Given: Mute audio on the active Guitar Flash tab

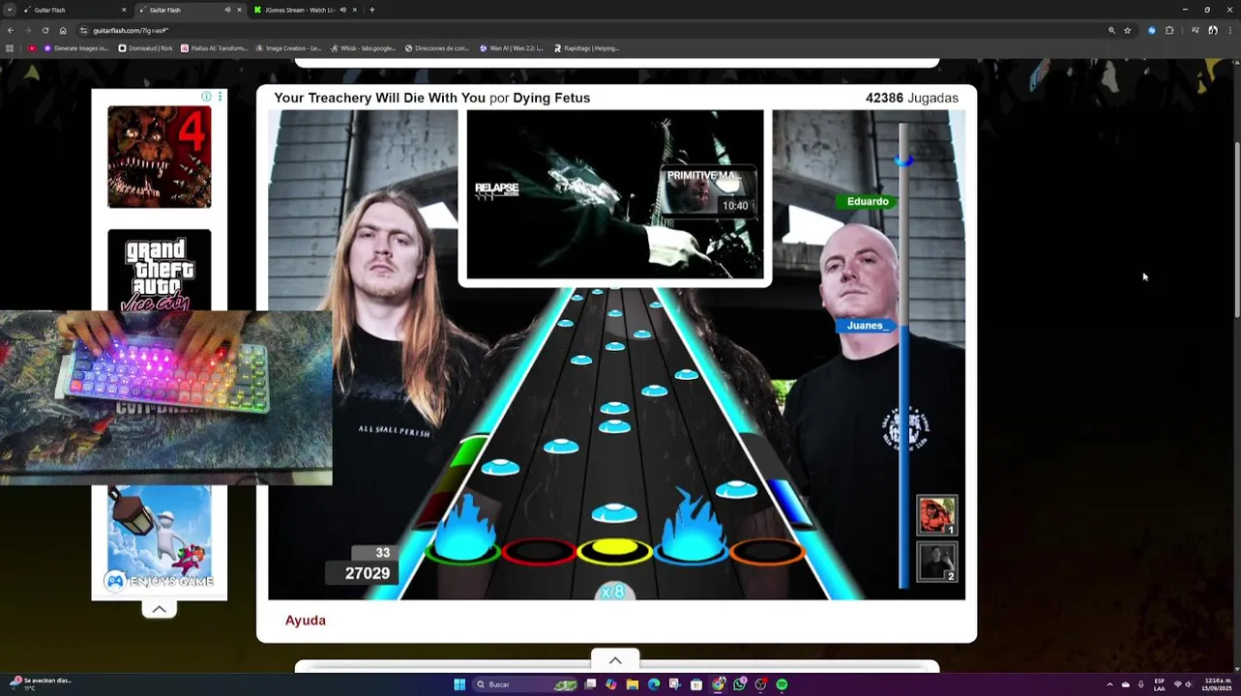Looking at the screenshot, I should 228,10.
